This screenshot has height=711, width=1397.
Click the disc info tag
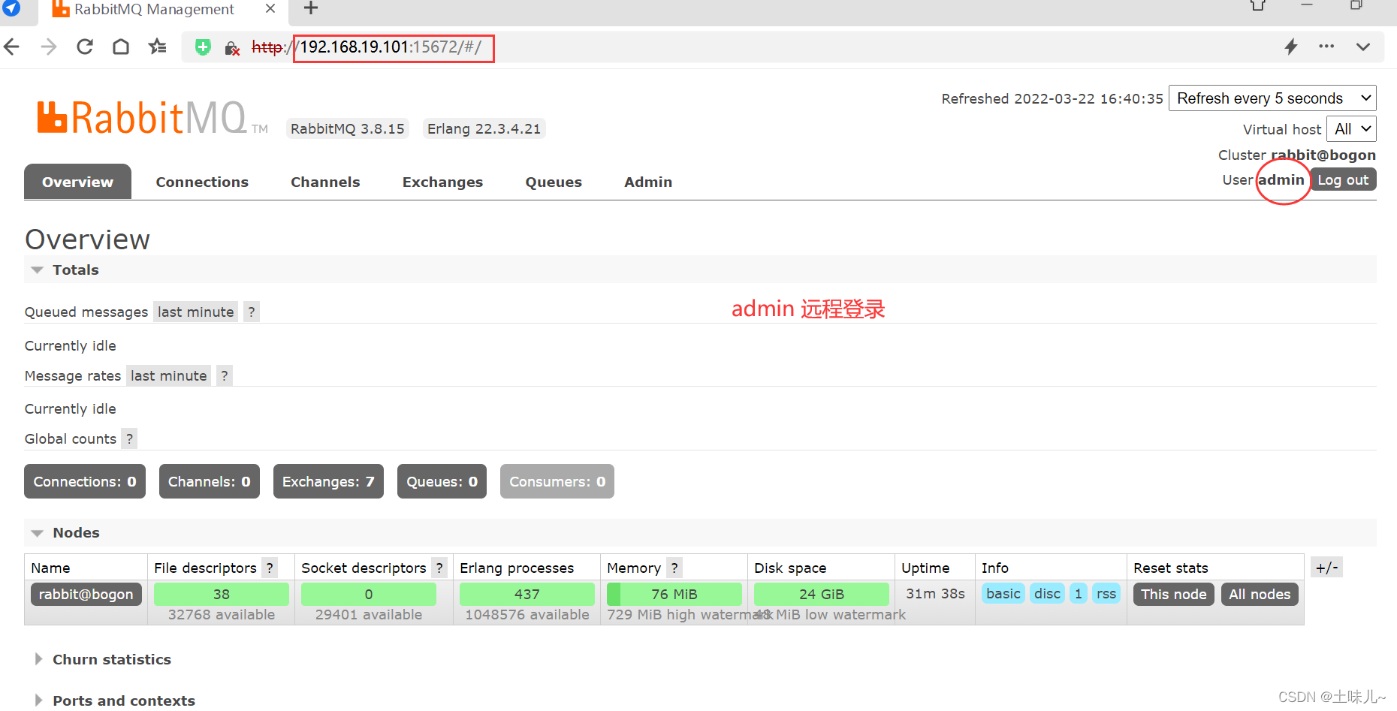point(1048,593)
